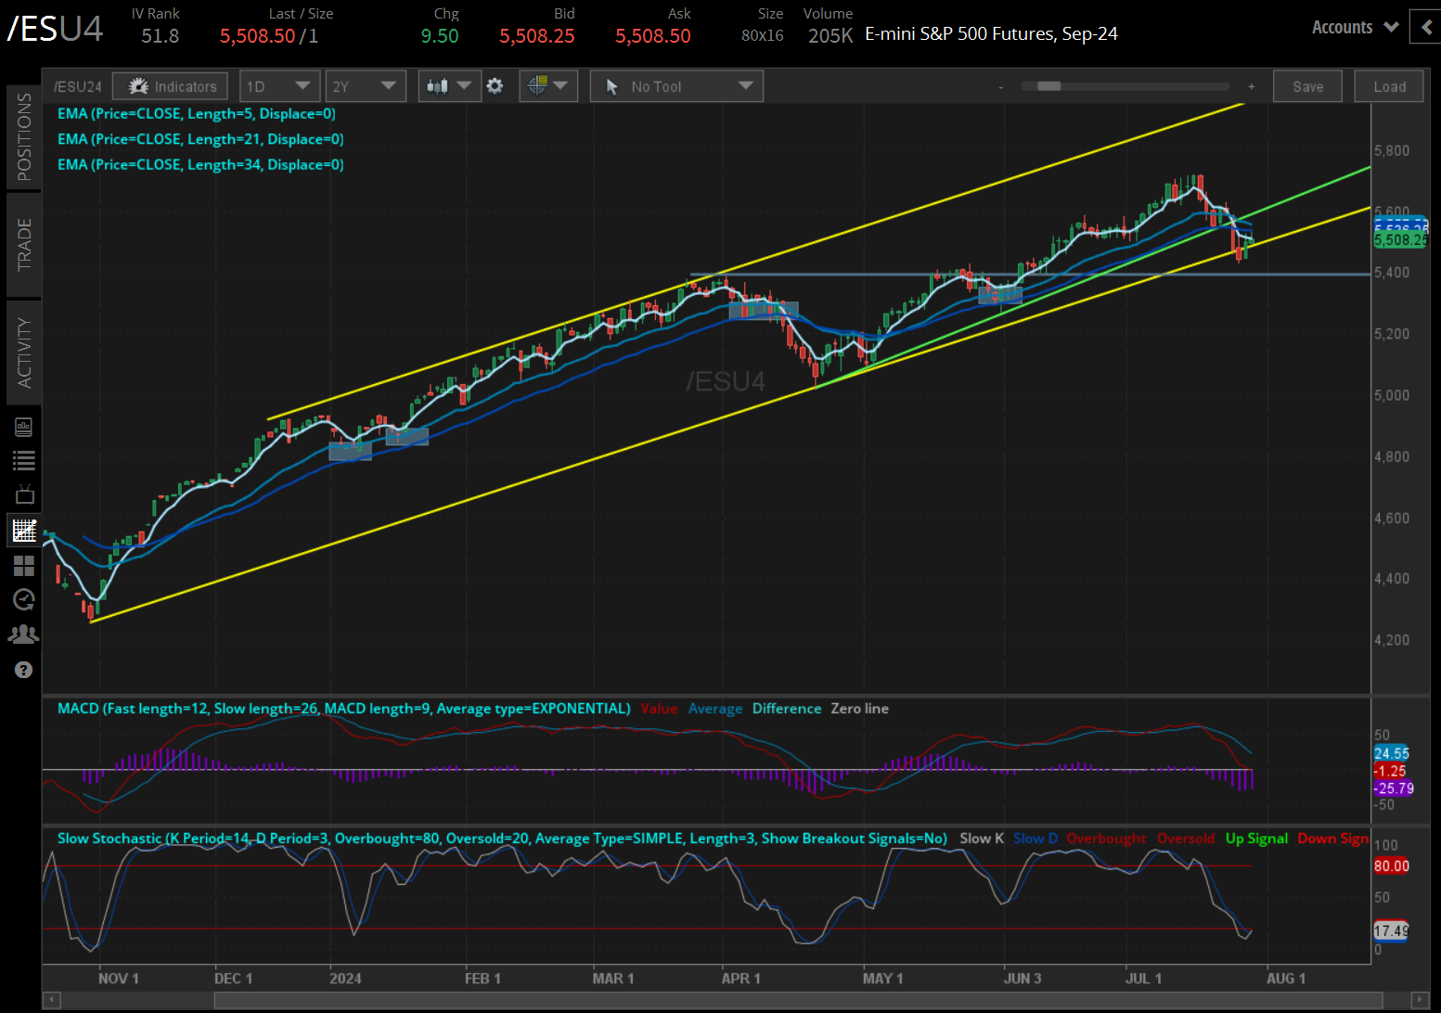
Task: Adjust the chart zoom slider
Action: point(1051,85)
